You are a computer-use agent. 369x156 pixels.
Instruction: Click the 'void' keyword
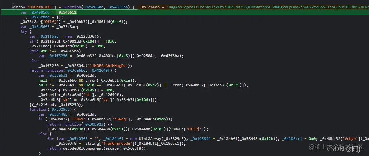[34, 51]
